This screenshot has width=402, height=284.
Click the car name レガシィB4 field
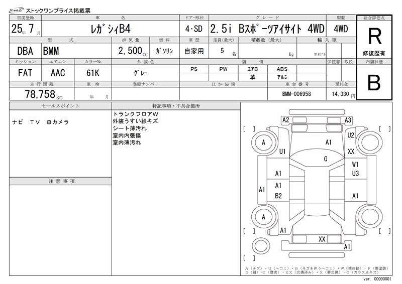coord(111,29)
